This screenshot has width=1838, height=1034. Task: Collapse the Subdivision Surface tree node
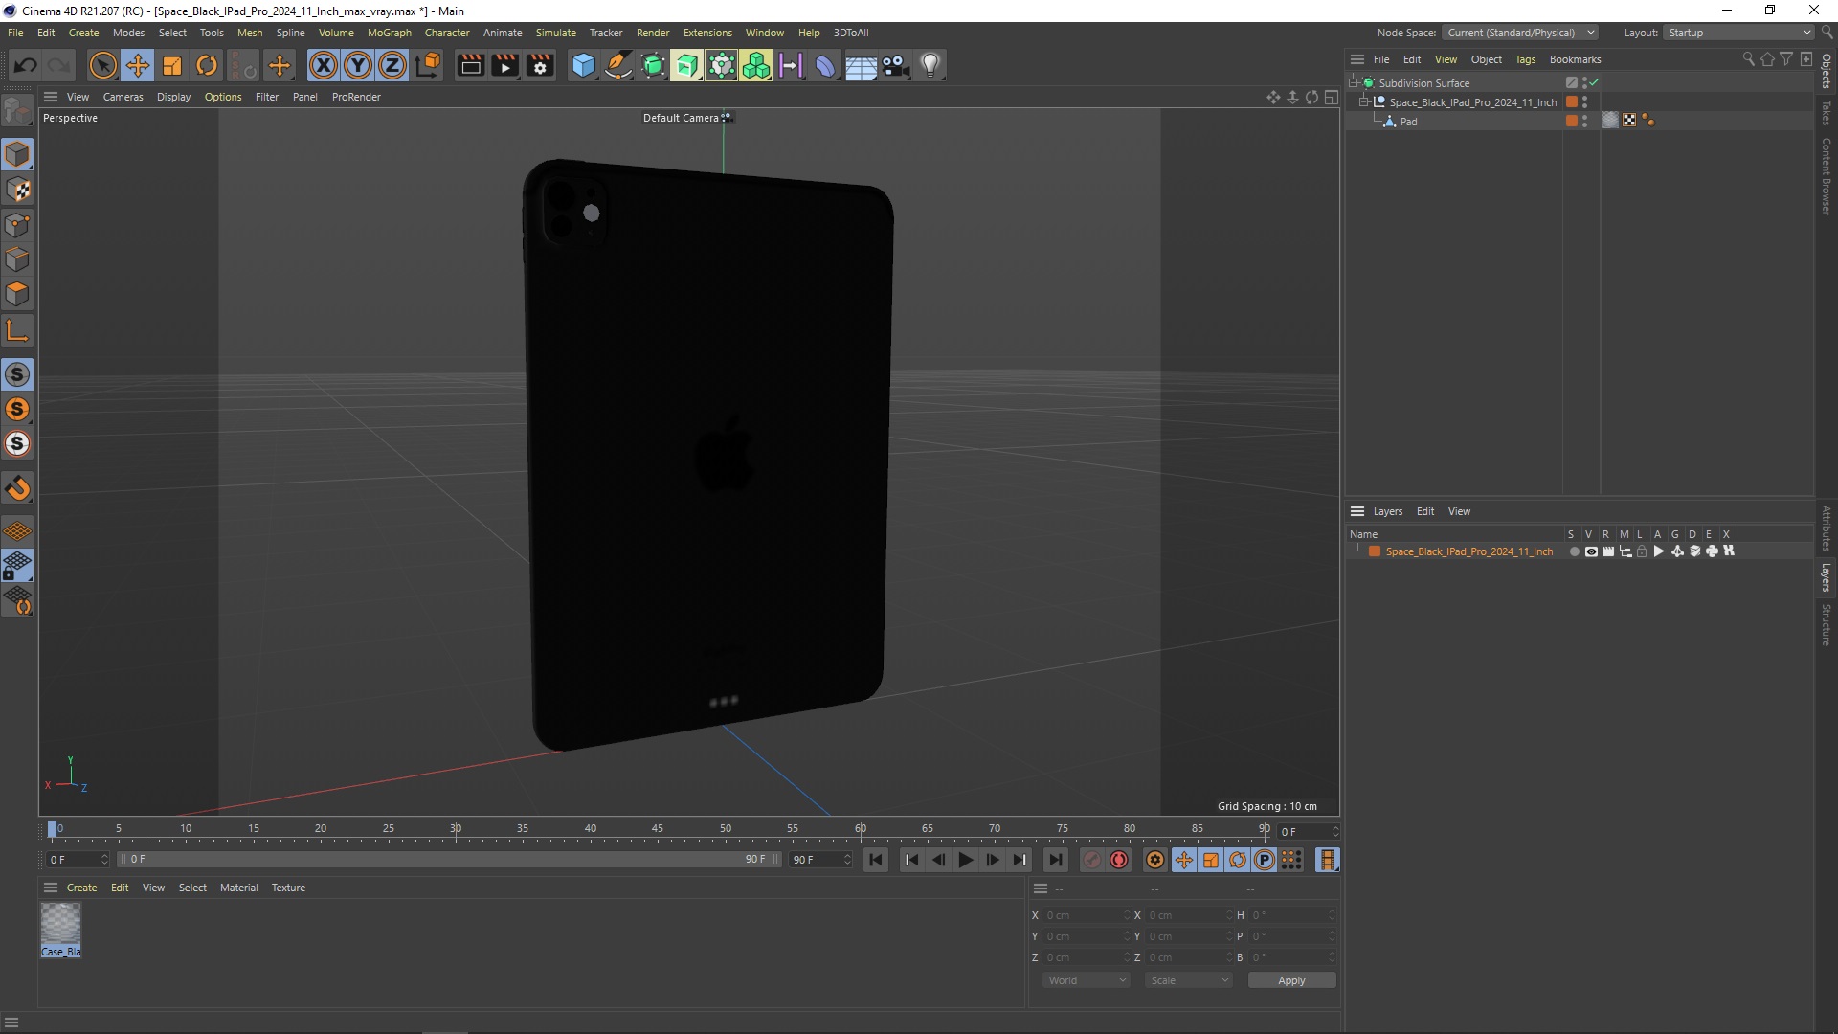[1354, 83]
